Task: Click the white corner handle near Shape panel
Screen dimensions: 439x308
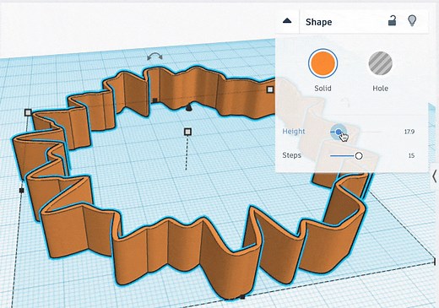Action: coord(270,89)
